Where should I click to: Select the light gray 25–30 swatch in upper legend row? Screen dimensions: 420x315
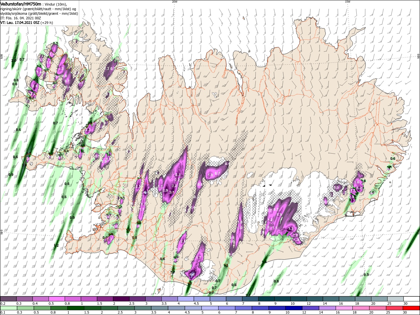point(395,299)
